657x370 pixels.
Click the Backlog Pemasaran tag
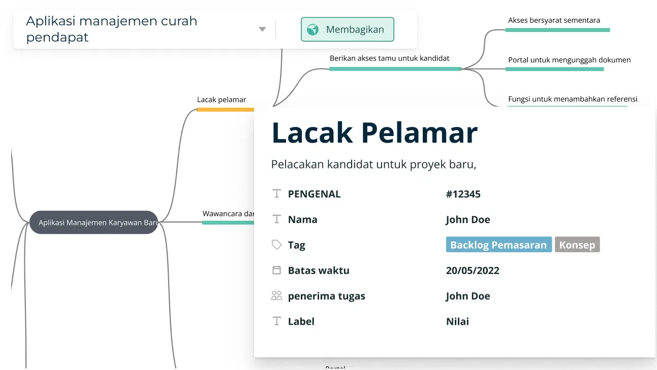pos(498,245)
